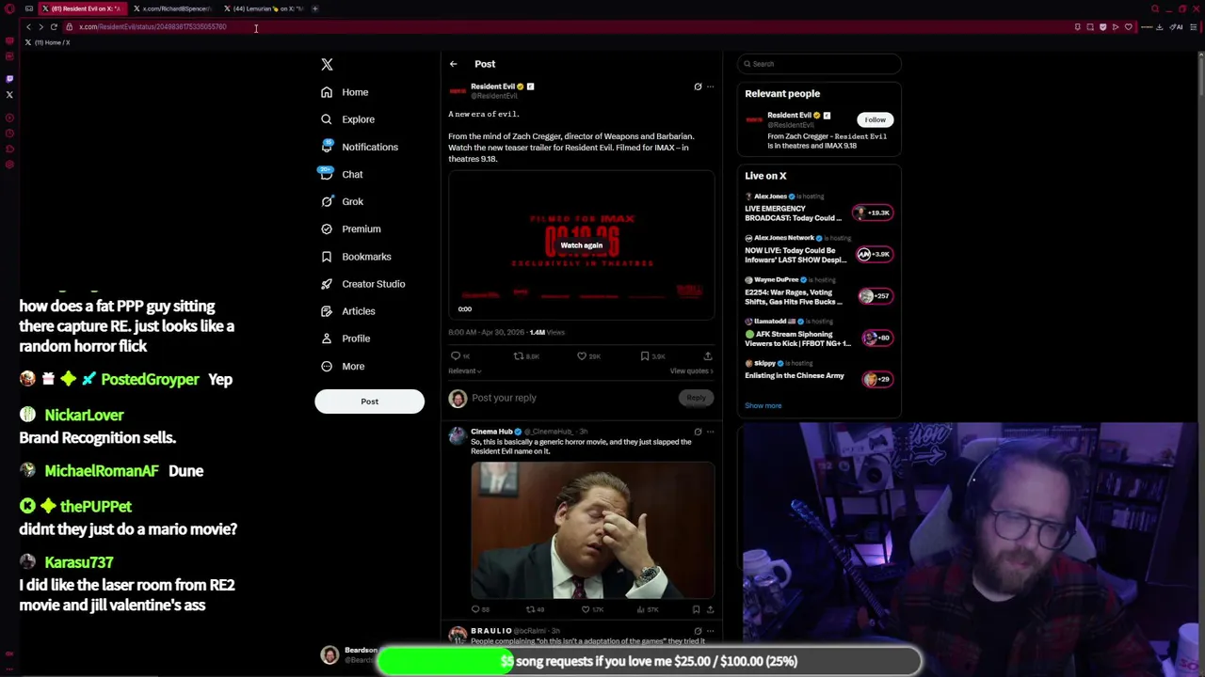Open Chat in X sidebar
The height and width of the screenshot is (677, 1205).
[341, 174]
